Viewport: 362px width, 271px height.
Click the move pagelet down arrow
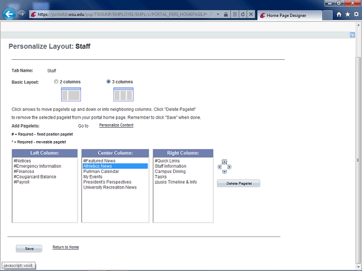(225, 172)
